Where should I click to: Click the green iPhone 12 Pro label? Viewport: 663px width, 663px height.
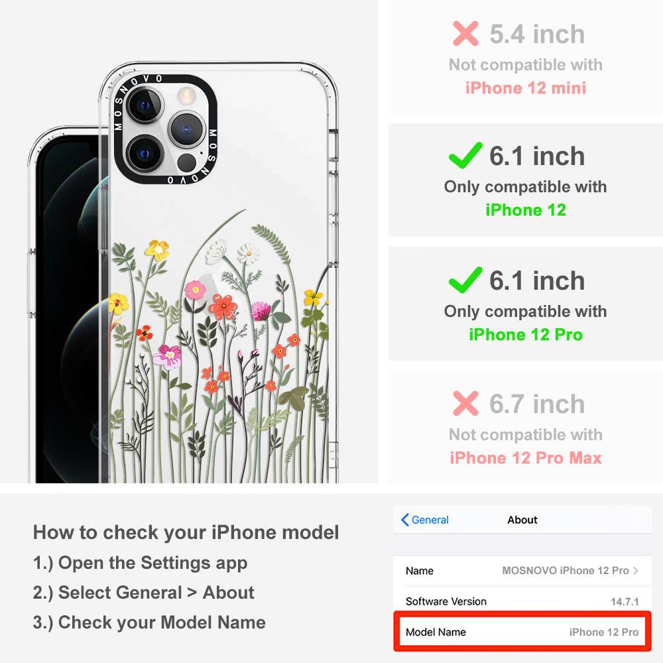tap(526, 334)
